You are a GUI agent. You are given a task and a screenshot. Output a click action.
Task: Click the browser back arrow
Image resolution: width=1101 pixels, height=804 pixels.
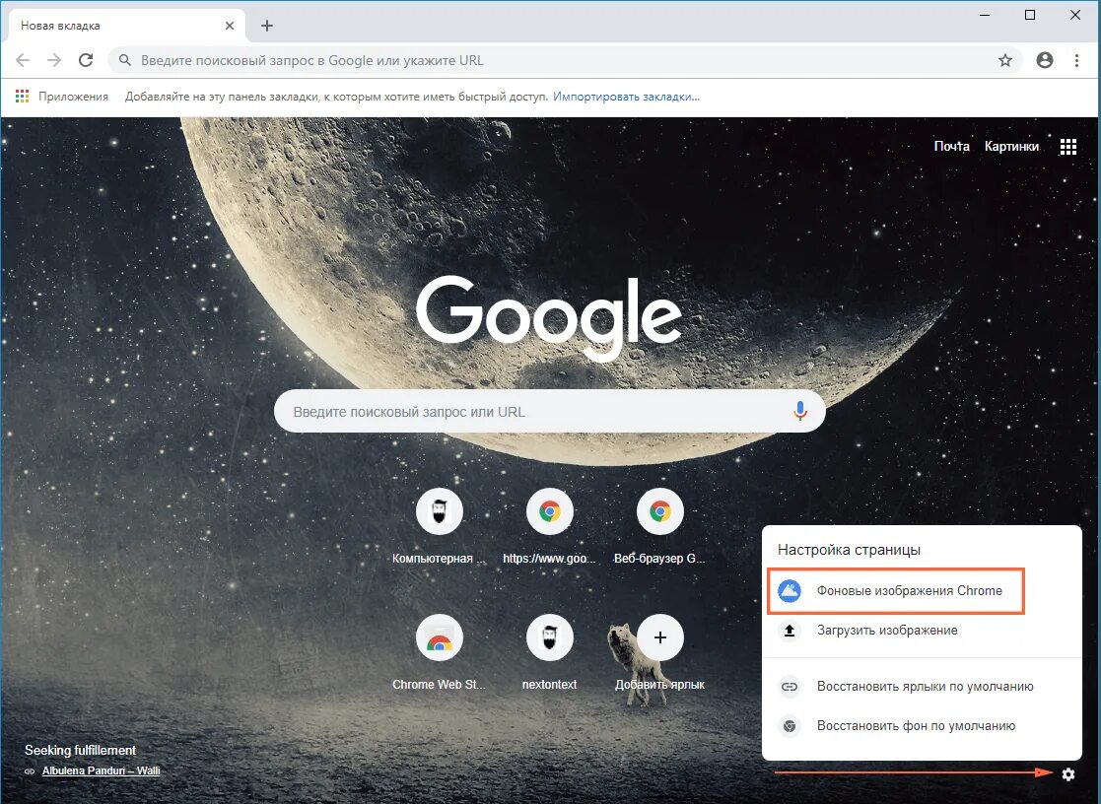(x=23, y=60)
